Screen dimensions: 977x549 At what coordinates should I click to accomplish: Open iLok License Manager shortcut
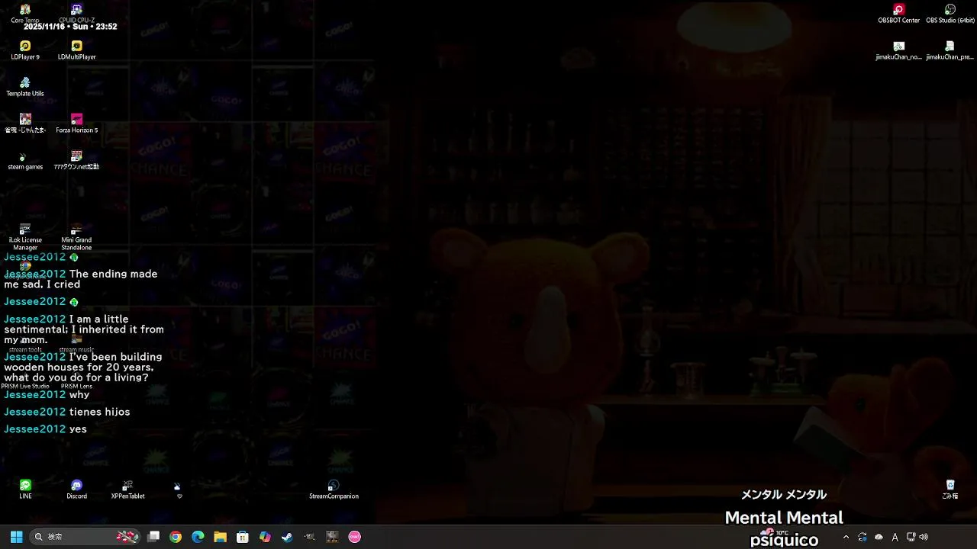click(25, 237)
